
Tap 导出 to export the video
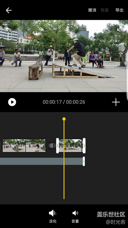[x=119, y=10]
